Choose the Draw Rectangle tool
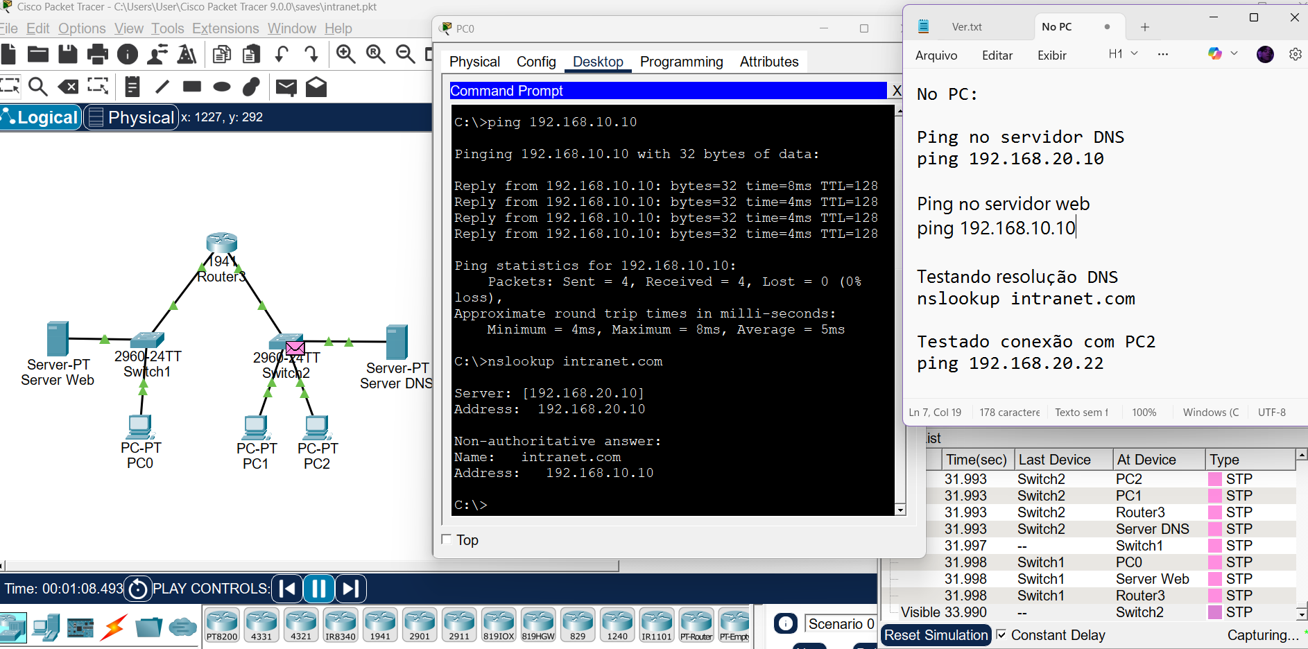Viewport: 1308px width, 649px height. [192, 87]
